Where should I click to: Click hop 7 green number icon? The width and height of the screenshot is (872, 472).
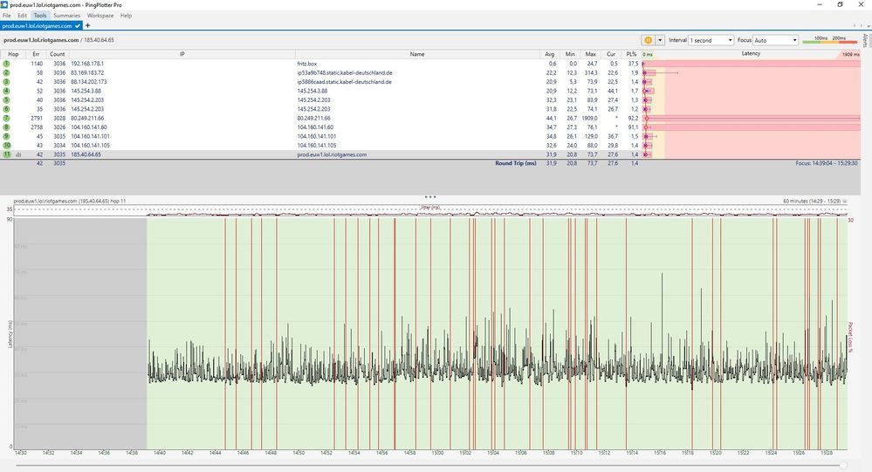click(6, 118)
